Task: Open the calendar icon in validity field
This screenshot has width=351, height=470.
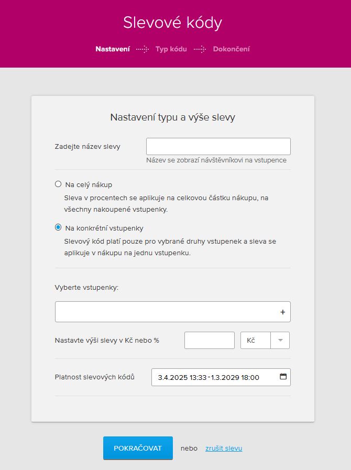Action: tap(283, 377)
